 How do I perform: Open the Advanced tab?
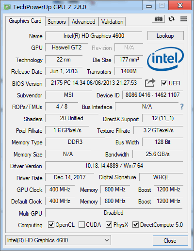pos(83,22)
